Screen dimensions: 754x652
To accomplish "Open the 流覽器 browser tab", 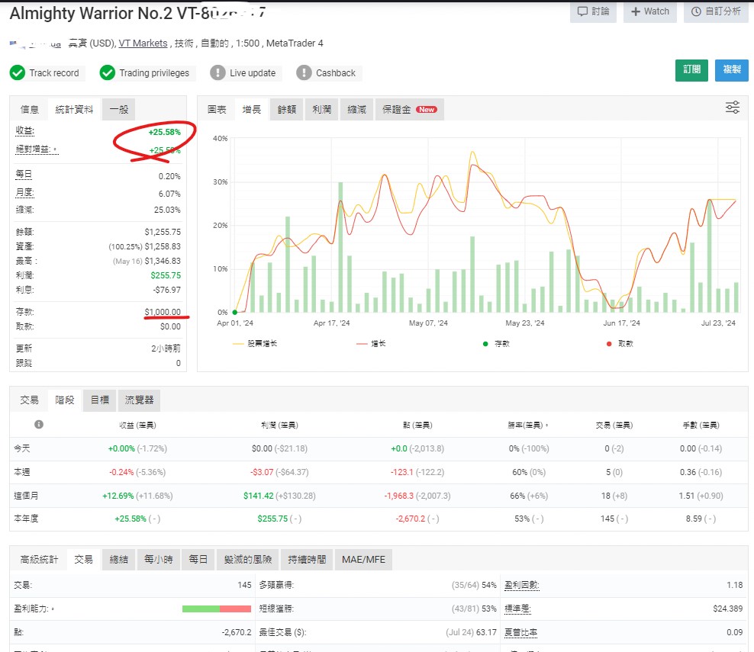I will 140,400.
